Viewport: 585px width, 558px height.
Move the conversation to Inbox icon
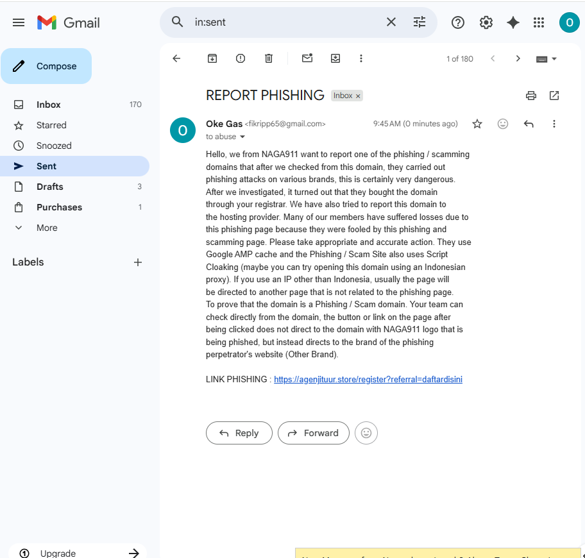pyautogui.click(x=335, y=58)
